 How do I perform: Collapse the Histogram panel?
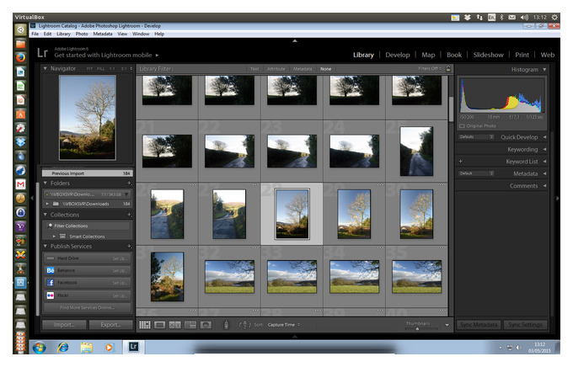544,69
